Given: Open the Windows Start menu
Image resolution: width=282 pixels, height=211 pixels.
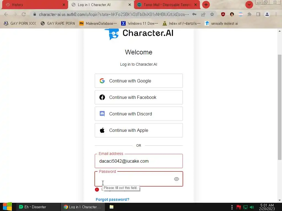Looking at the screenshot, I should [7, 207].
